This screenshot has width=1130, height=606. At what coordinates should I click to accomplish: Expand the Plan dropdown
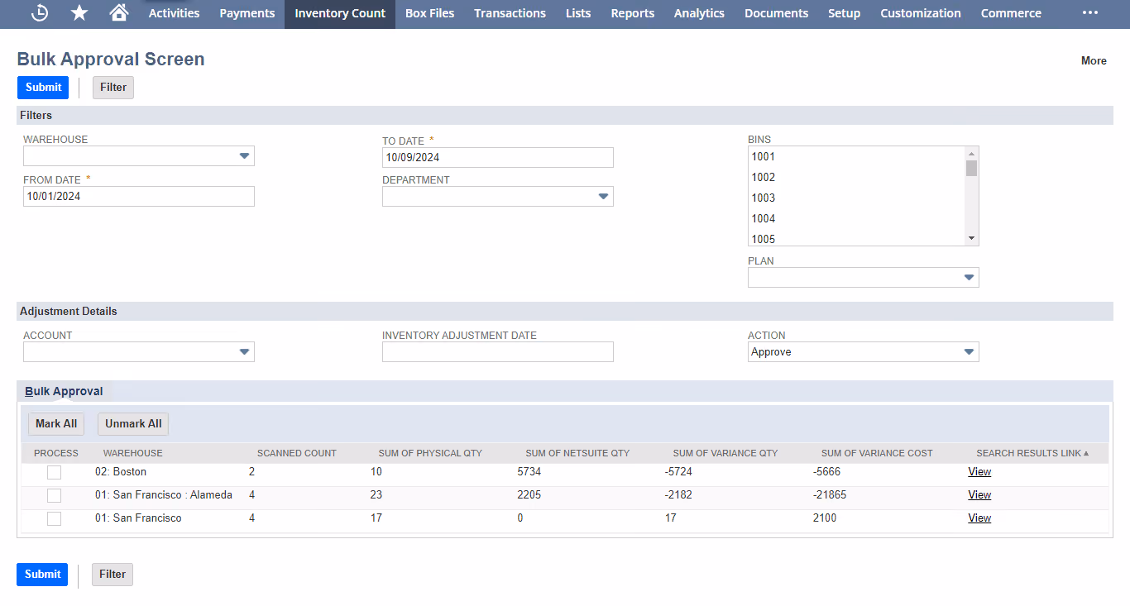(969, 278)
